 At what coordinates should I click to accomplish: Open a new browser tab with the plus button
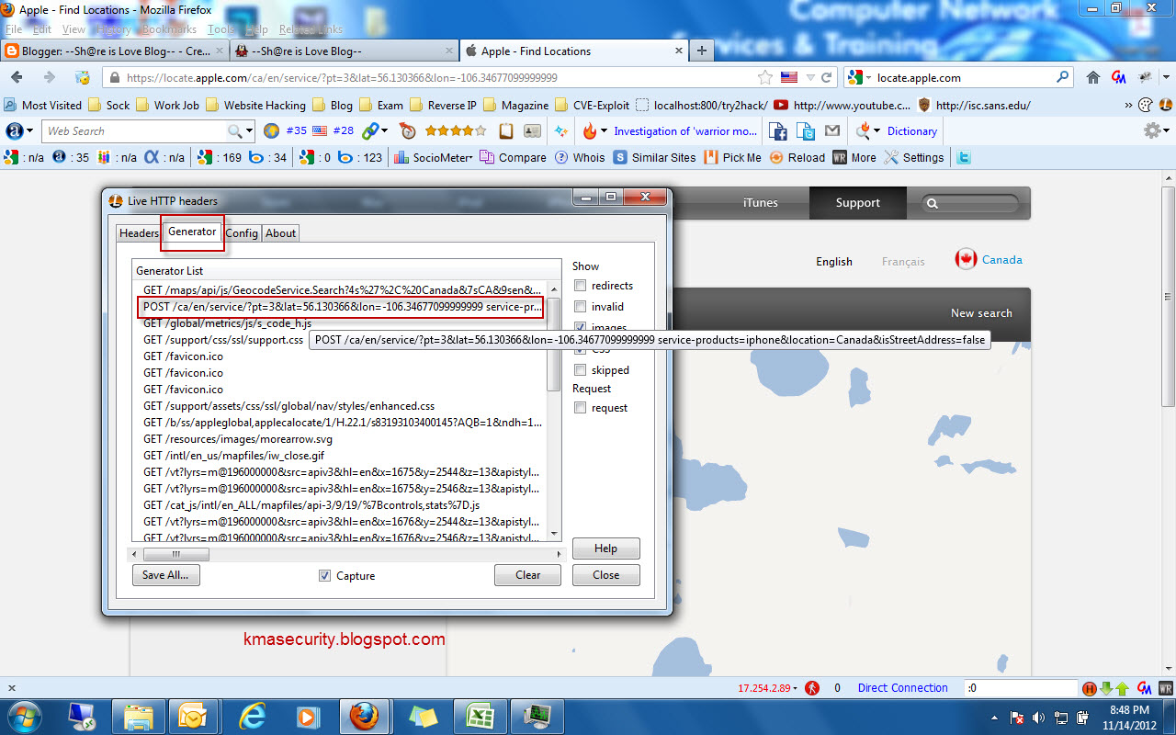click(702, 51)
